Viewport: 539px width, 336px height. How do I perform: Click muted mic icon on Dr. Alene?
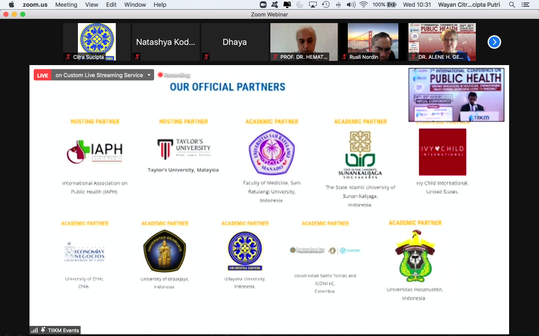click(x=413, y=57)
